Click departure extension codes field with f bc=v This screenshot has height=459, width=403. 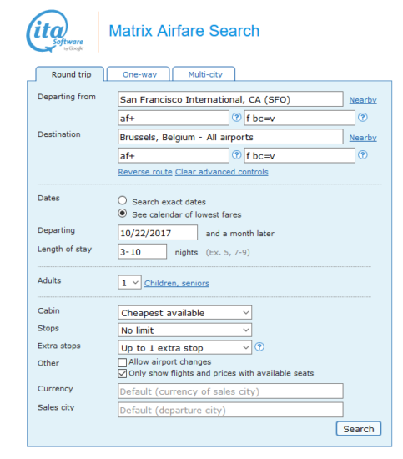[x=300, y=118]
